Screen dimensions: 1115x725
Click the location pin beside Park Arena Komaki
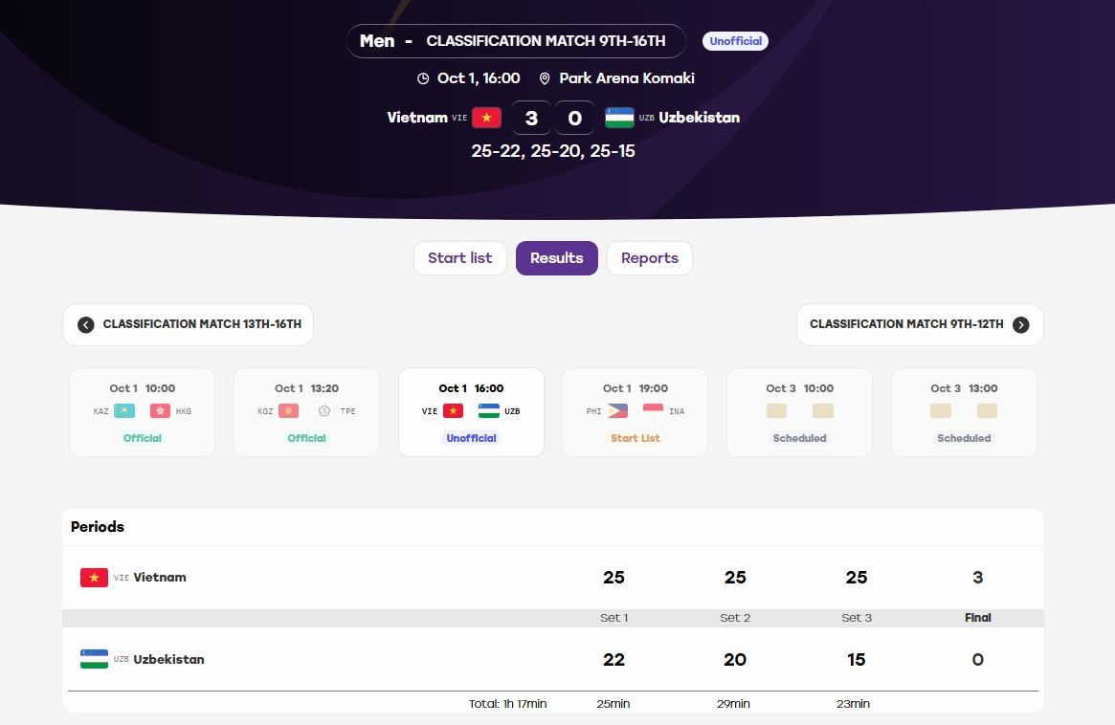(x=545, y=78)
